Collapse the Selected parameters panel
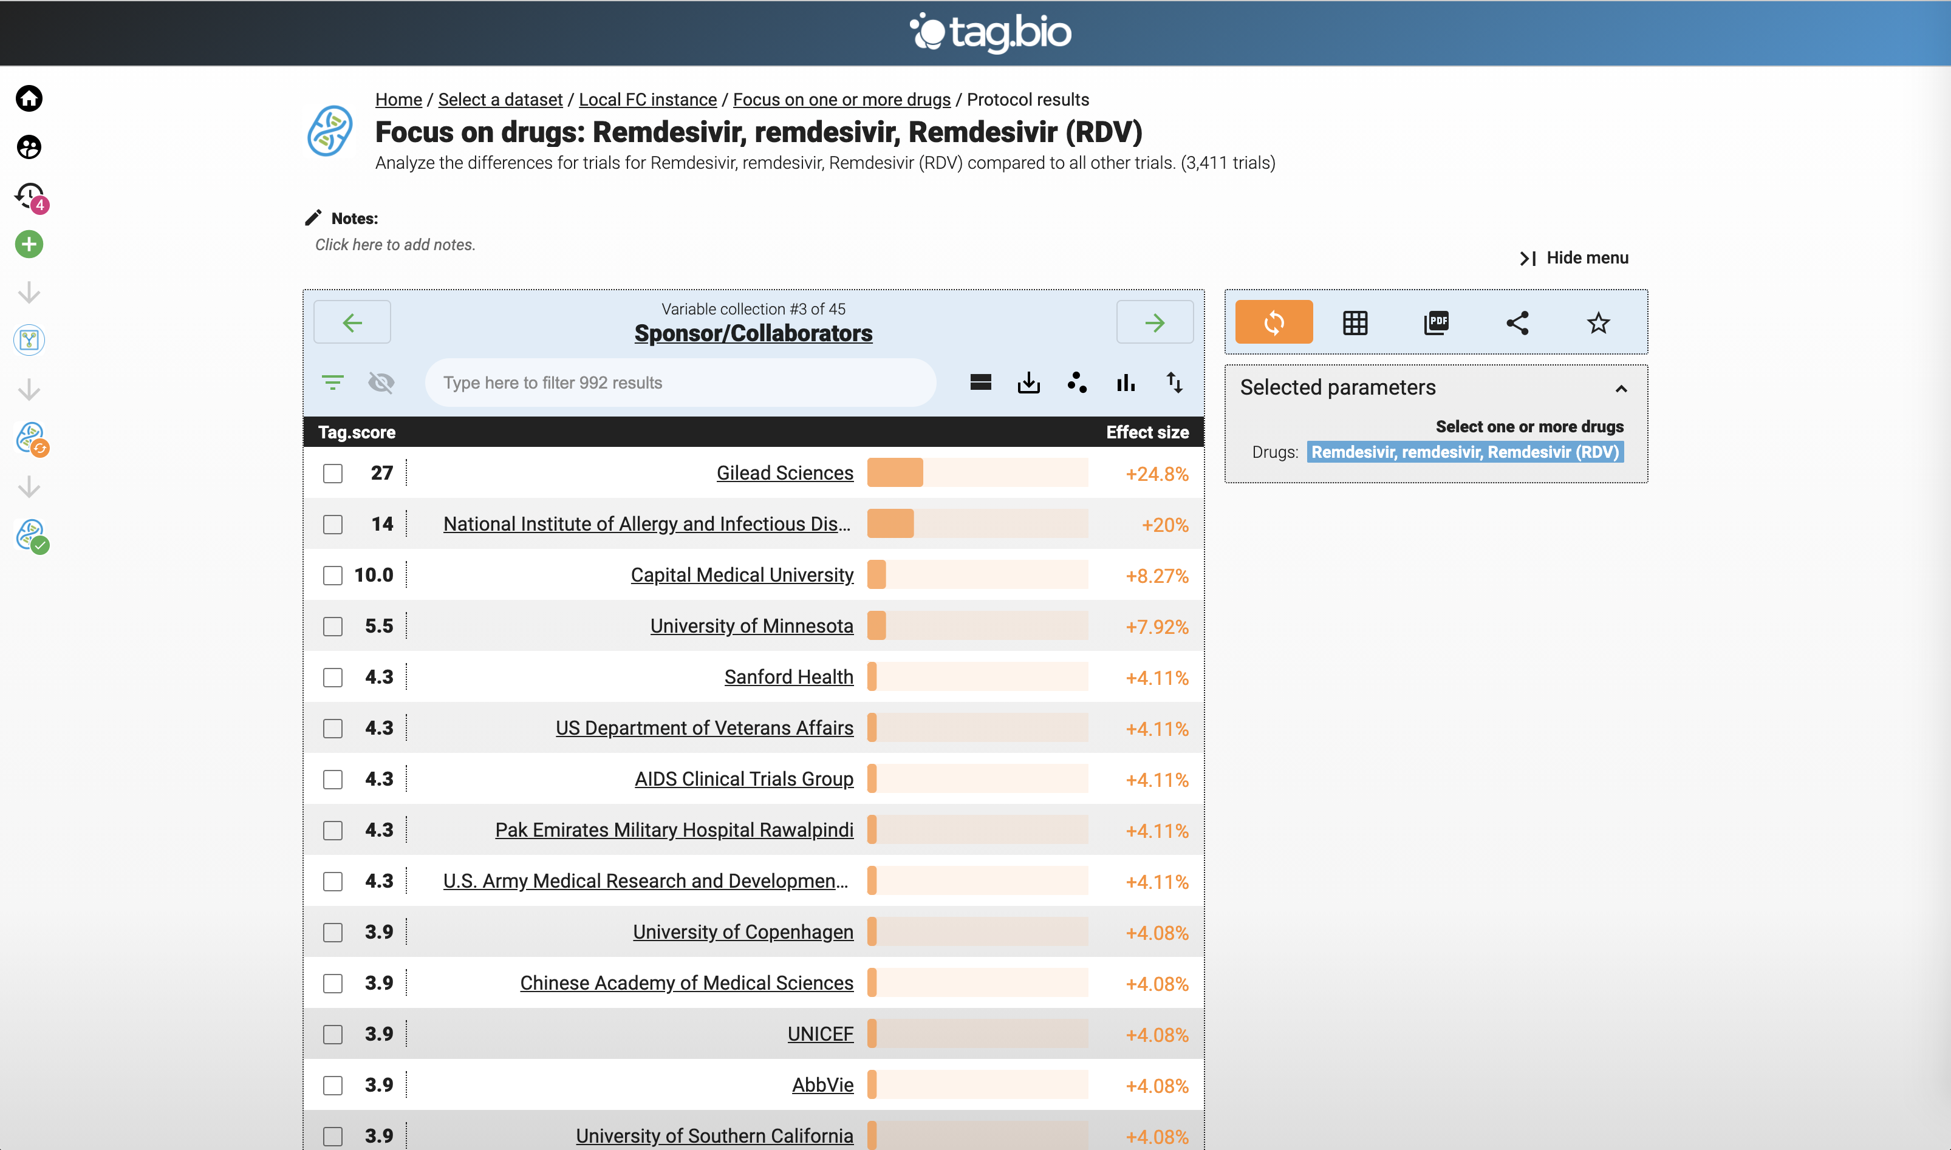 point(1621,388)
